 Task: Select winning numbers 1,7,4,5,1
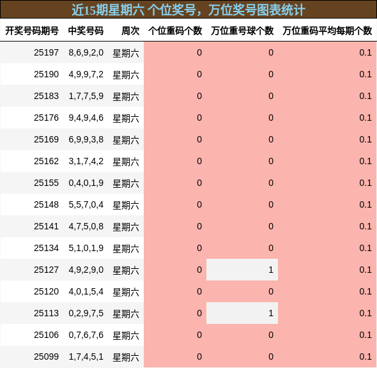[86, 356]
